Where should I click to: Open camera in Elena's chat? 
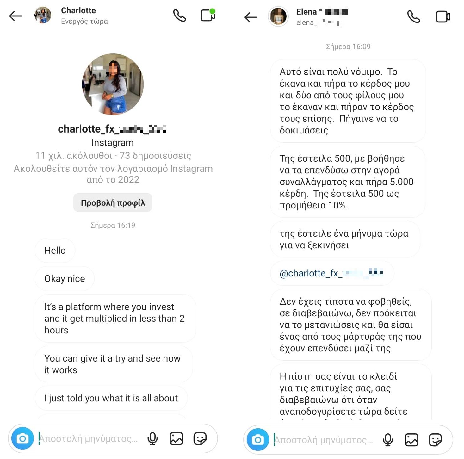tap(258, 440)
